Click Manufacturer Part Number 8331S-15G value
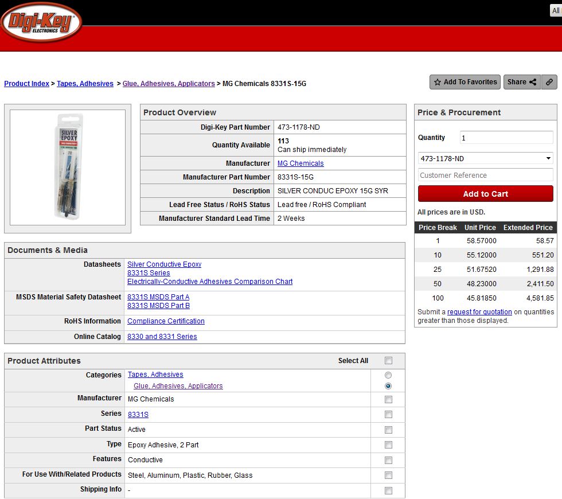The height and width of the screenshot is (499, 562). [295, 177]
